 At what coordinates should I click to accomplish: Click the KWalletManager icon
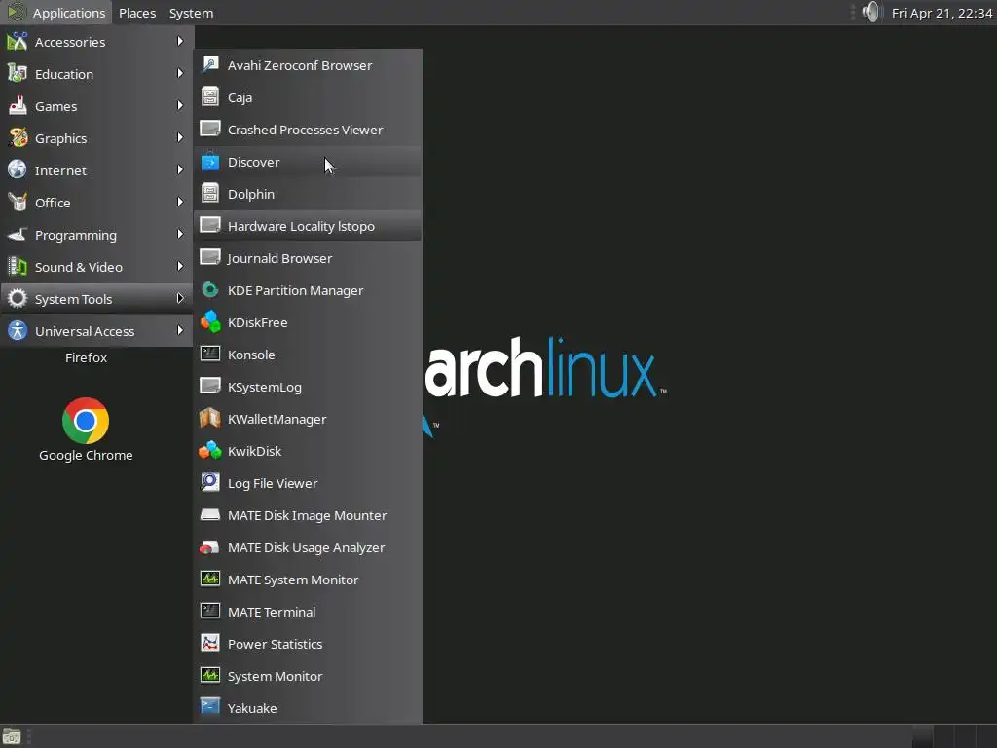click(210, 419)
